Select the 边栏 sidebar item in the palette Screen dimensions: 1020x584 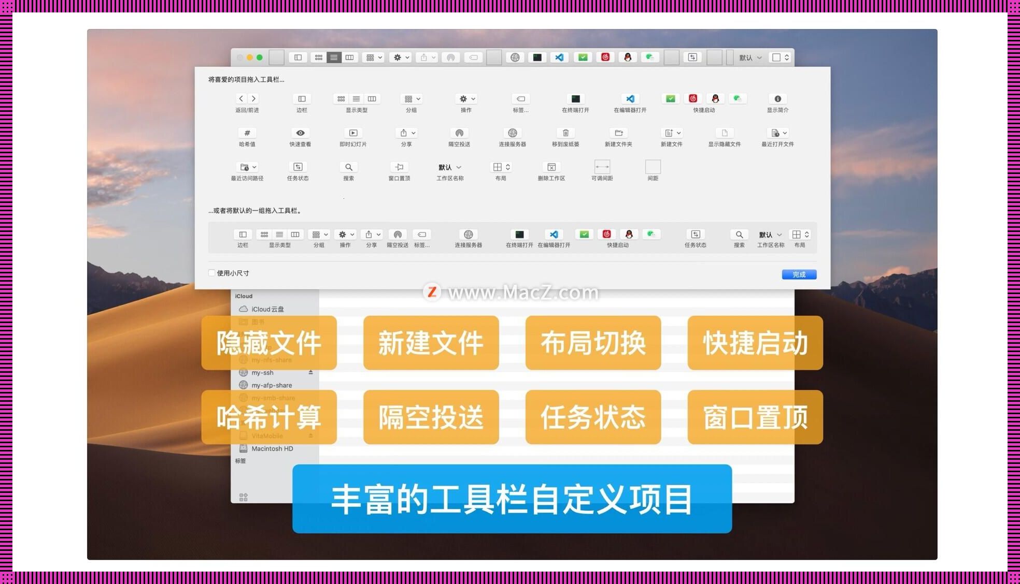302,98
